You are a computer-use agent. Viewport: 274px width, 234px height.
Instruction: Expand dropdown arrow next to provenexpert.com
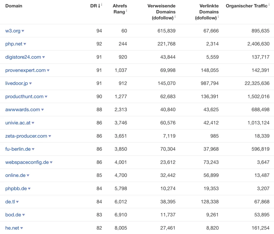coord(48,71)
